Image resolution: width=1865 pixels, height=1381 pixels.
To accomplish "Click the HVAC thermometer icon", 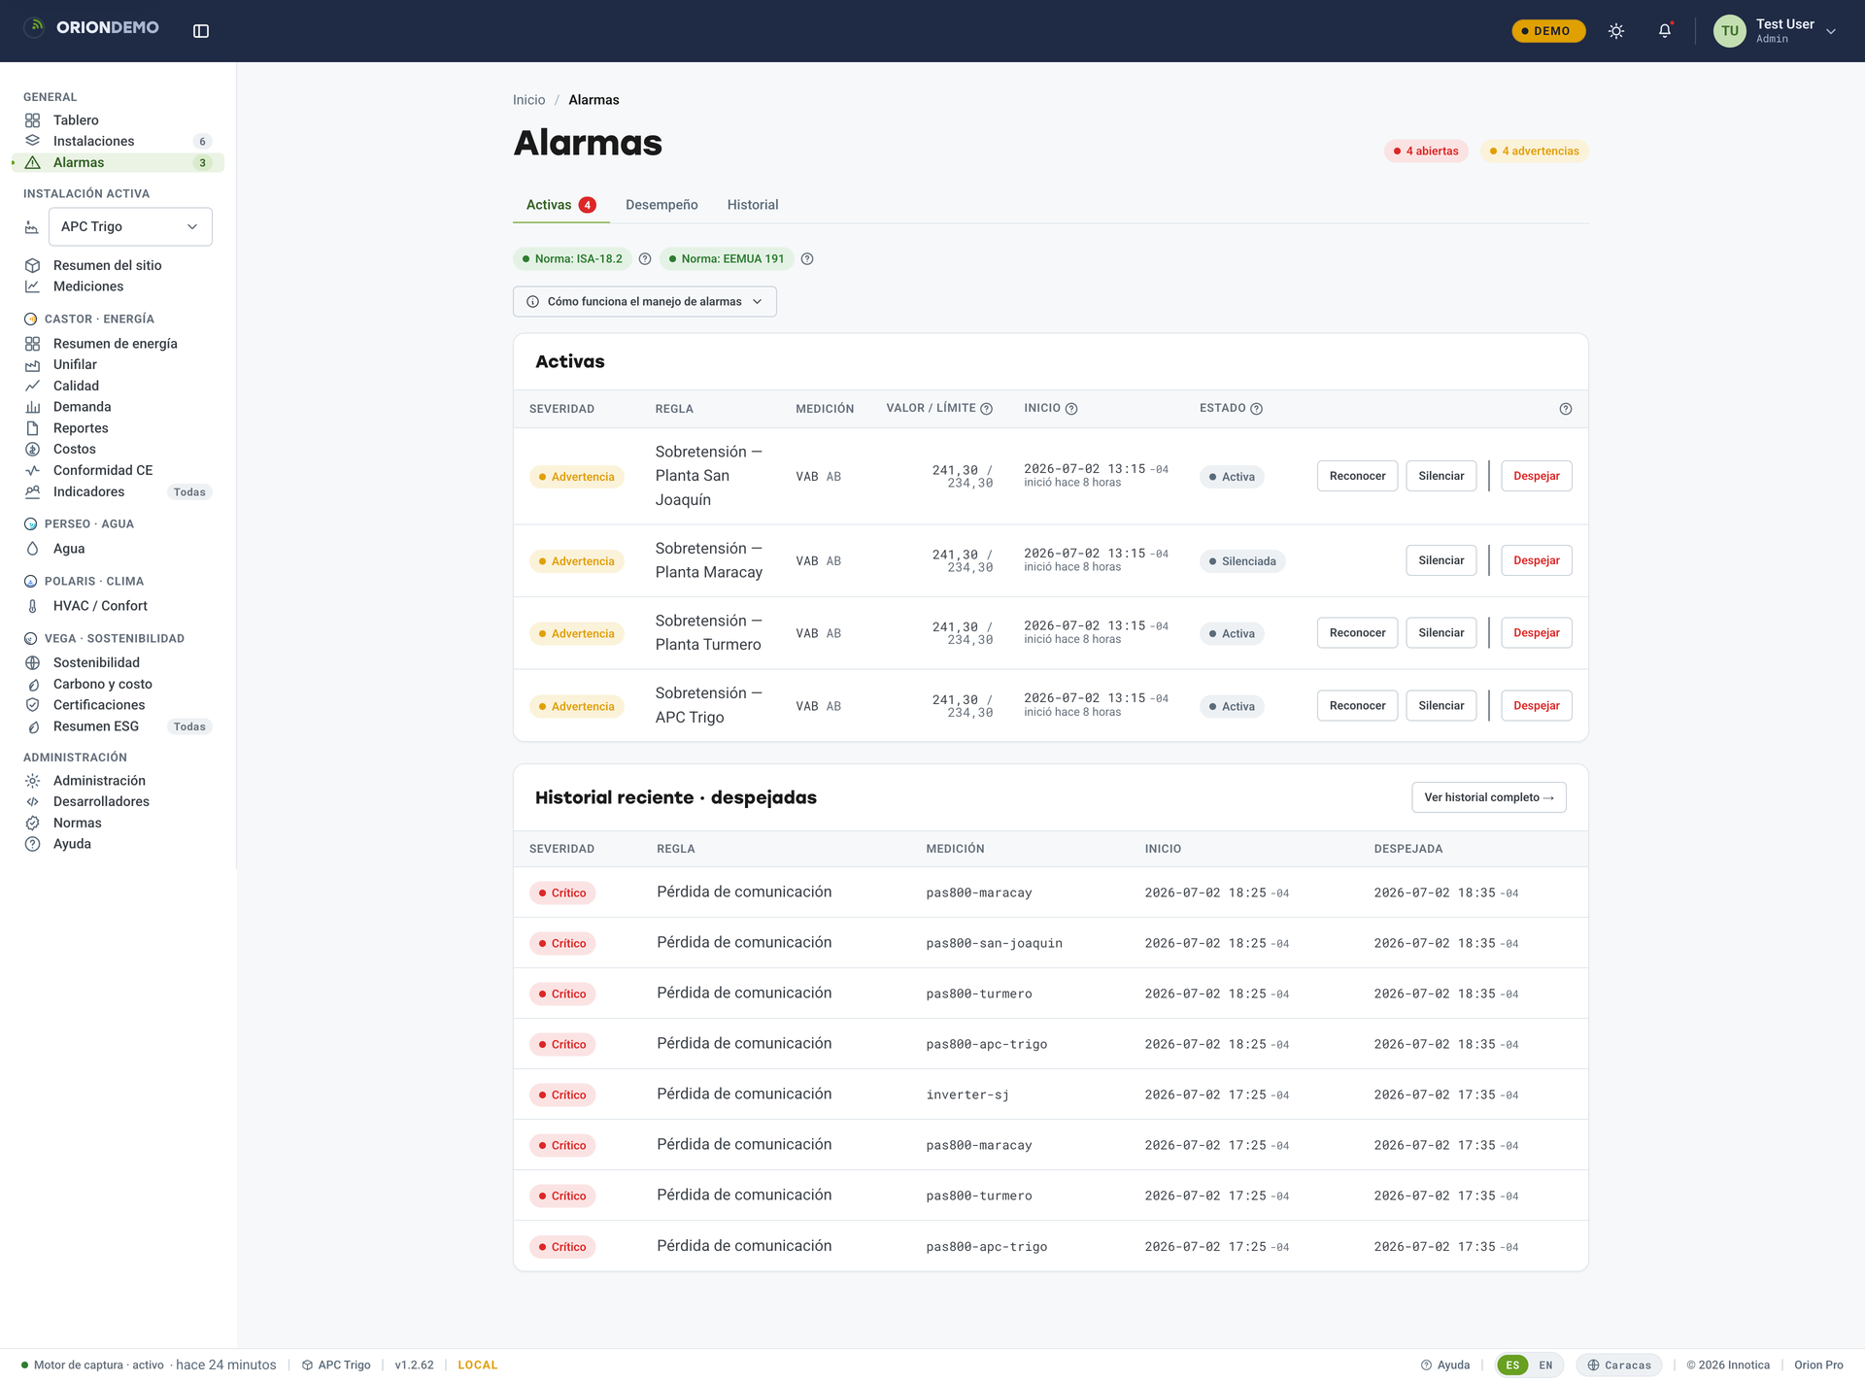I will pos(32,606).
